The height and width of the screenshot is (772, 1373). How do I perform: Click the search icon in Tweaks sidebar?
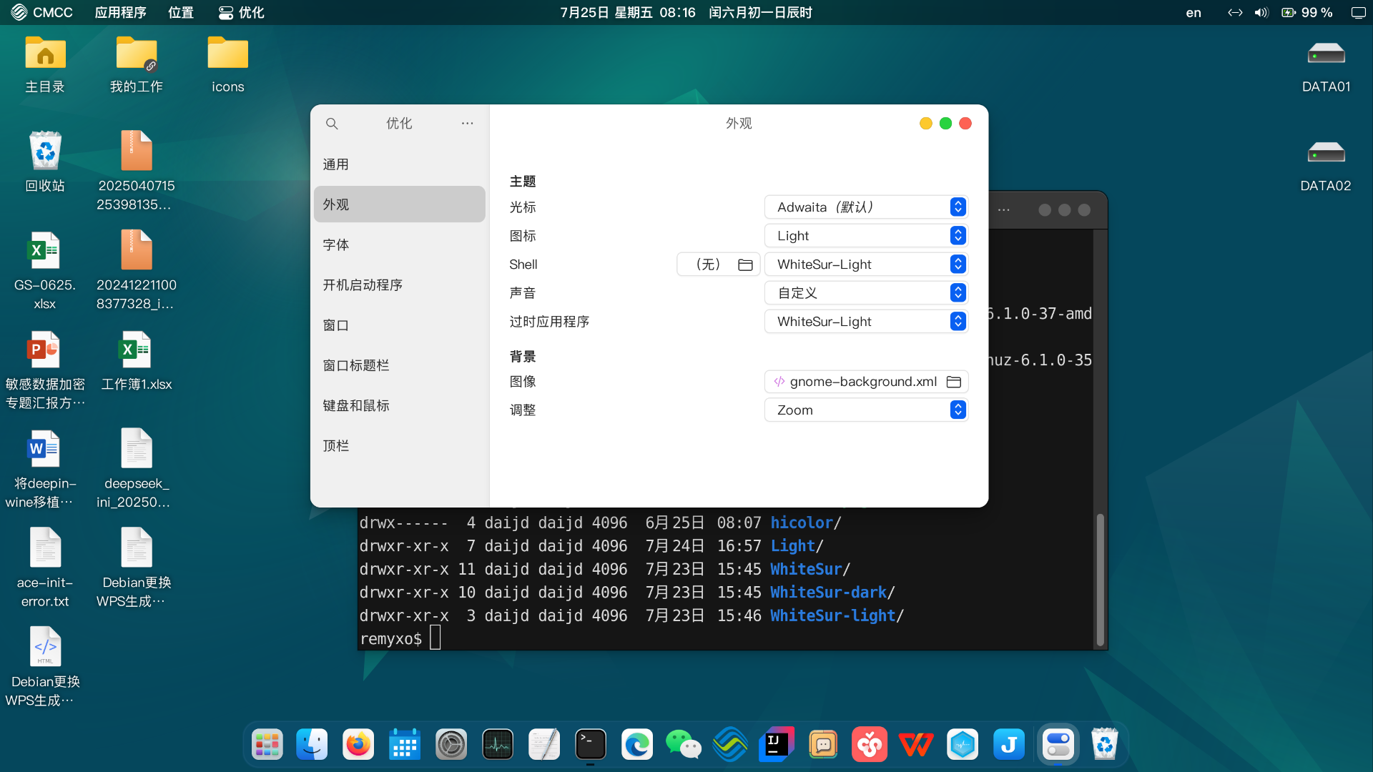pyautogui.click(x=332, y=124)
